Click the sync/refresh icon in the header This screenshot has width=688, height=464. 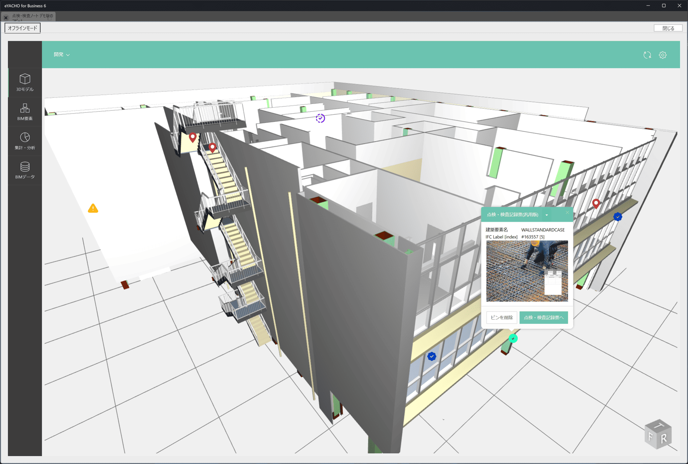[647, 55]
